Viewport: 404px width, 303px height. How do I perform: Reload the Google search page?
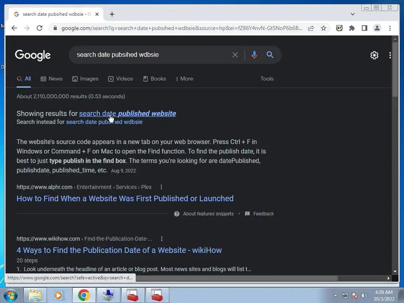(39, 28)
